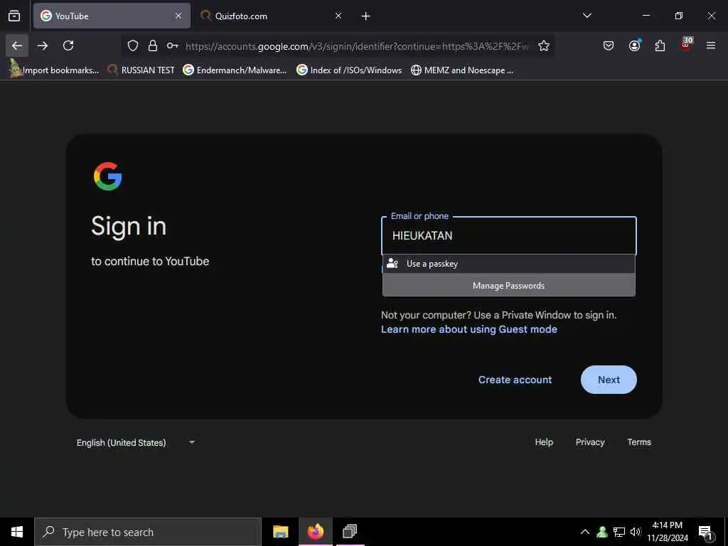Show site security padlock info
This screenshot has height=546, width=728.
click(152, 45)
